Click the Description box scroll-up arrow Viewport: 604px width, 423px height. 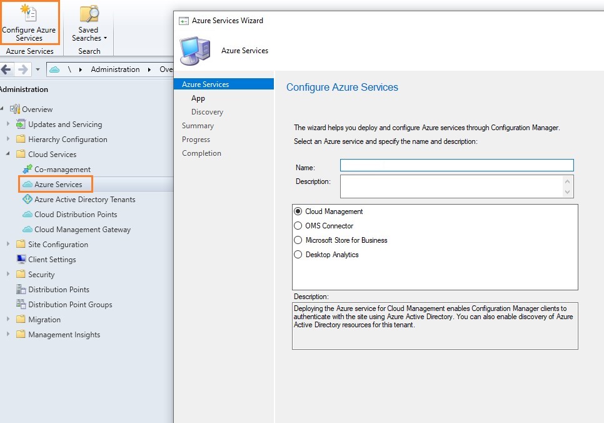pyautogui.click(x=567, y=181)
